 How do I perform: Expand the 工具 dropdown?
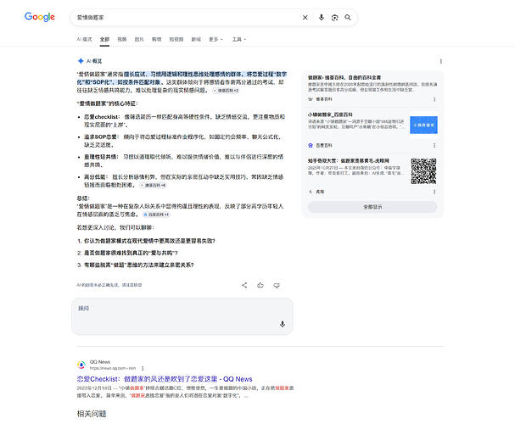click(238, 39)
